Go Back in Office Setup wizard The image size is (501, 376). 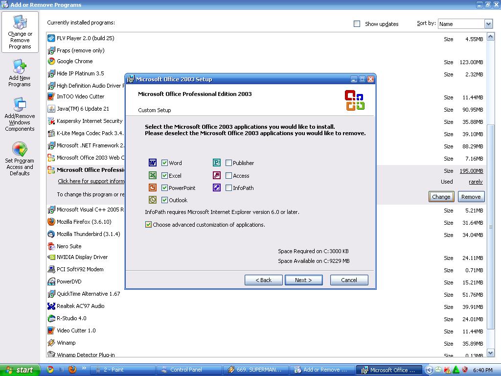263,280
